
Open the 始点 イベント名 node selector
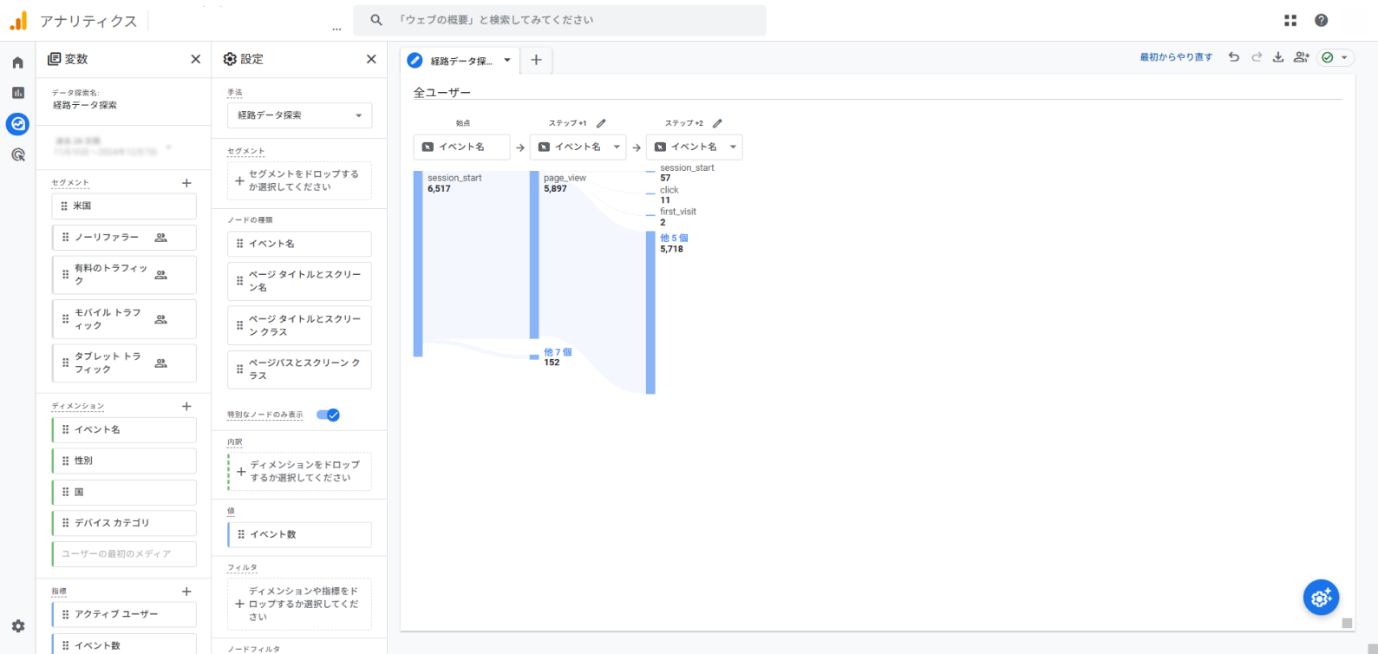(x=461, y=147)
